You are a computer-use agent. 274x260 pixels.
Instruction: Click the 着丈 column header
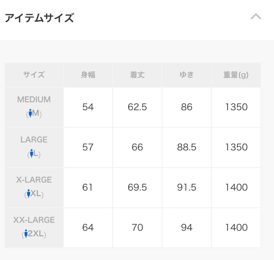(x=137, y=75)
